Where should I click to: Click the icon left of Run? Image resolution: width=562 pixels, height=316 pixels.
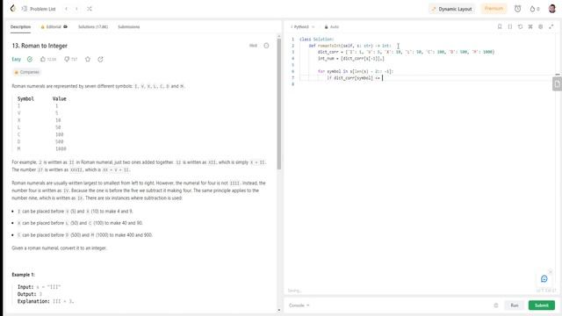click(496, 305)
